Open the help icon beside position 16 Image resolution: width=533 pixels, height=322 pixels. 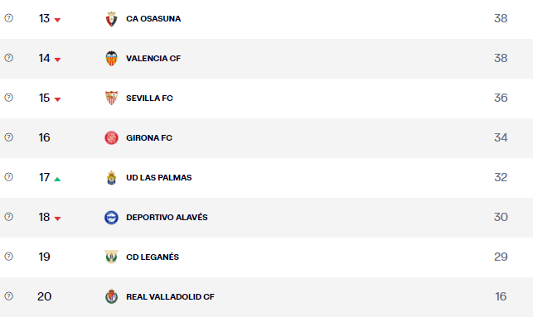(9, 137)
